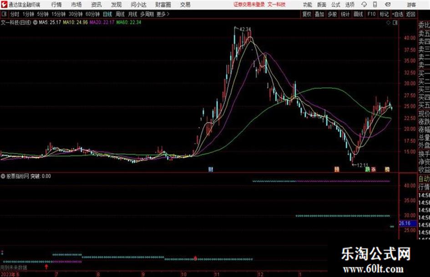Open the 选项 menu

(x=350, y=5)
